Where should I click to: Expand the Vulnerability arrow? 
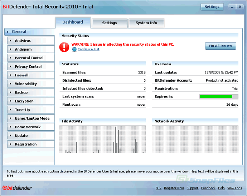[x=10, y=84]
